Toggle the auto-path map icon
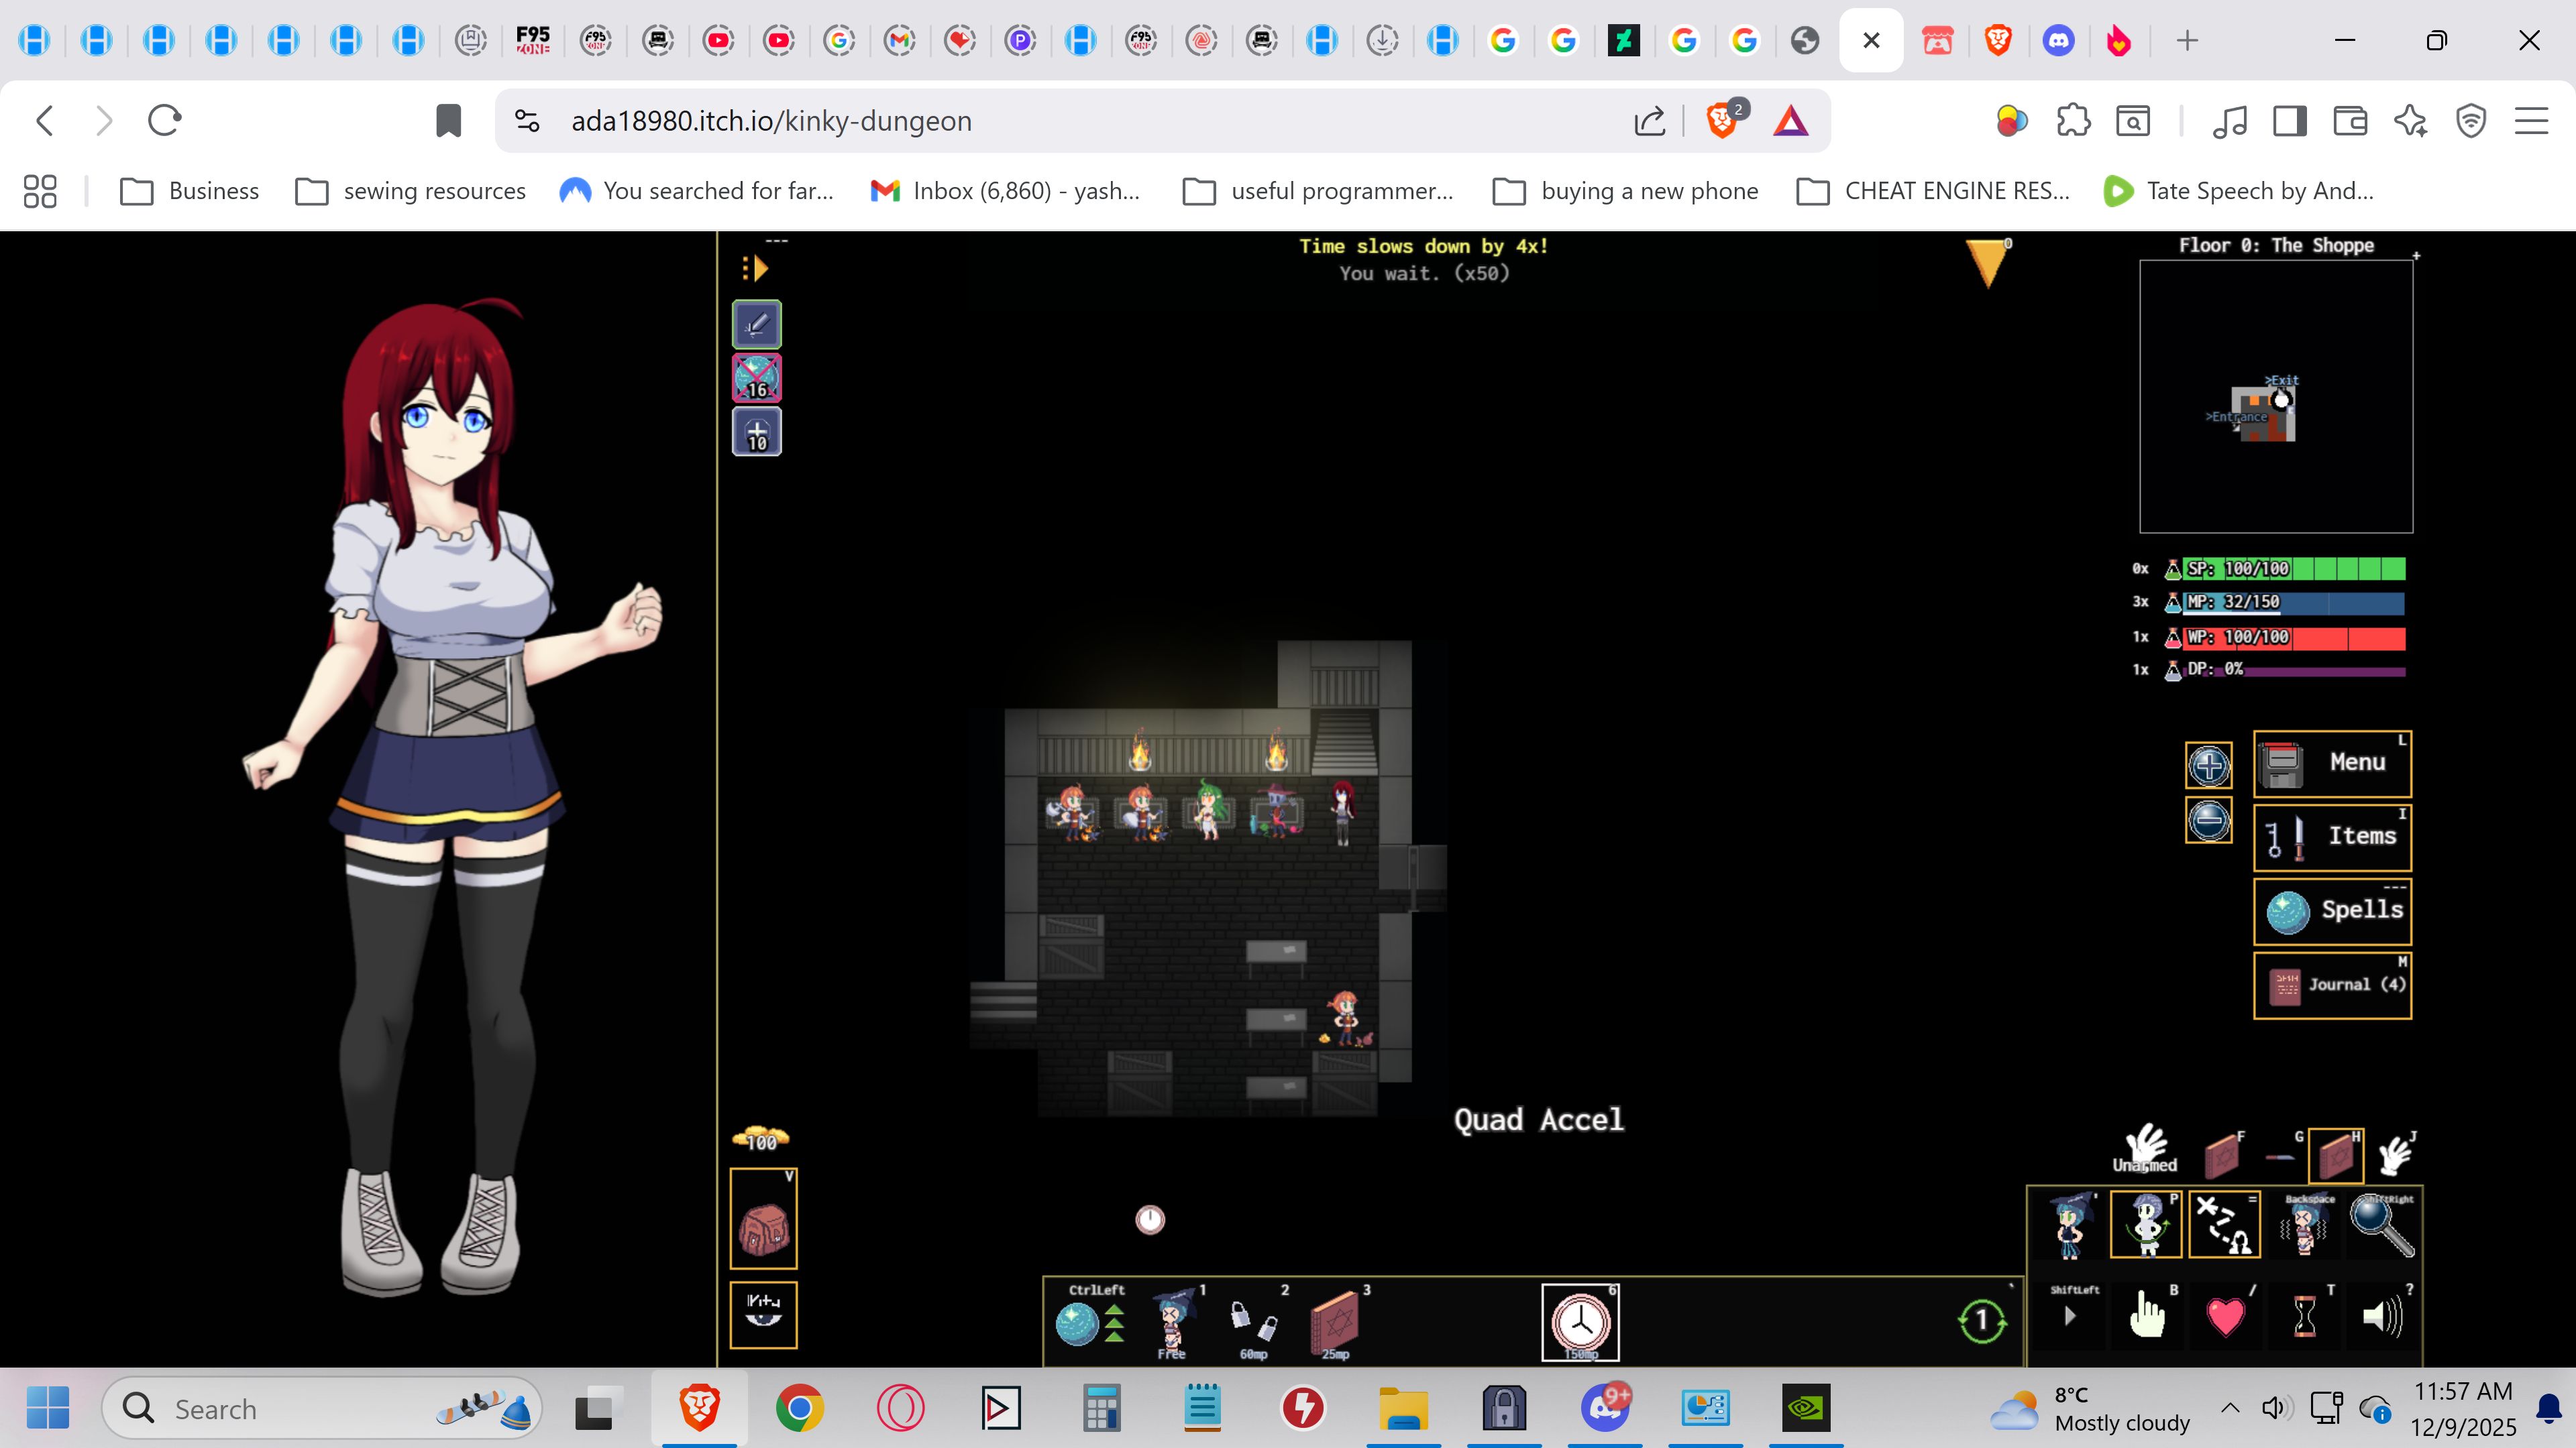2576x1448 pixels. [2225, 1225]
